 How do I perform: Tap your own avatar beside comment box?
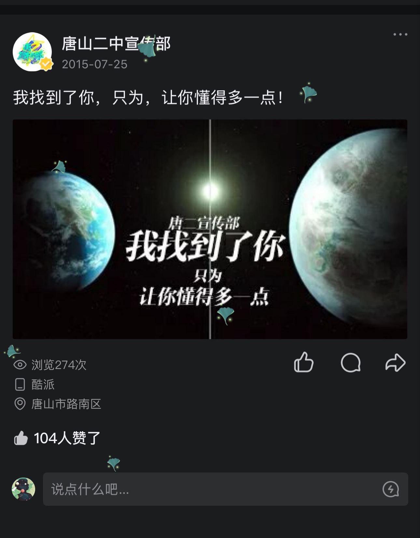23,489
